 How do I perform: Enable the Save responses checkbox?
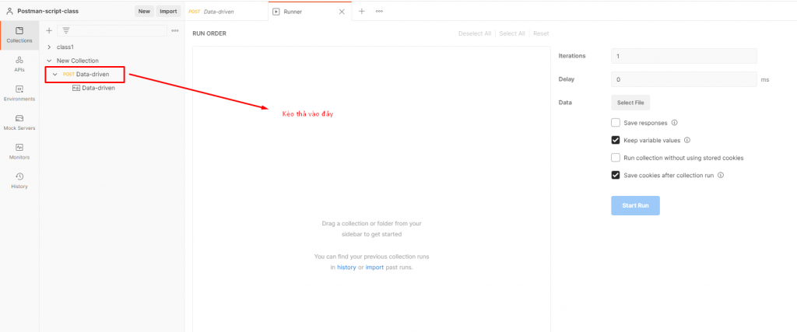click(x=616, y=123)
